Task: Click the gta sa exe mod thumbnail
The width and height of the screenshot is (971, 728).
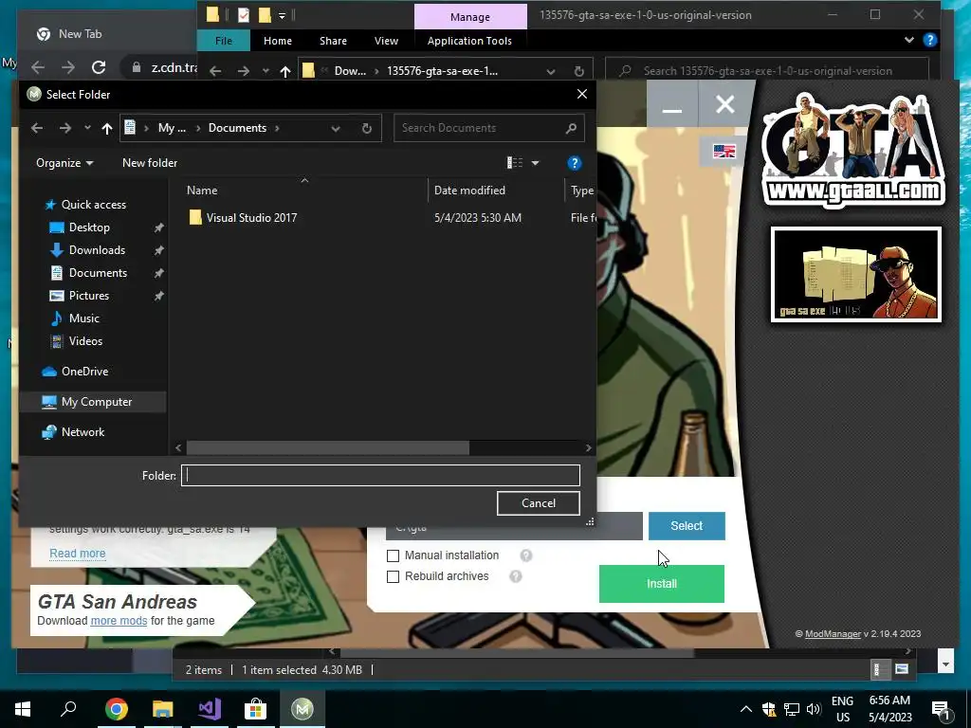Action: click(856, 274)
